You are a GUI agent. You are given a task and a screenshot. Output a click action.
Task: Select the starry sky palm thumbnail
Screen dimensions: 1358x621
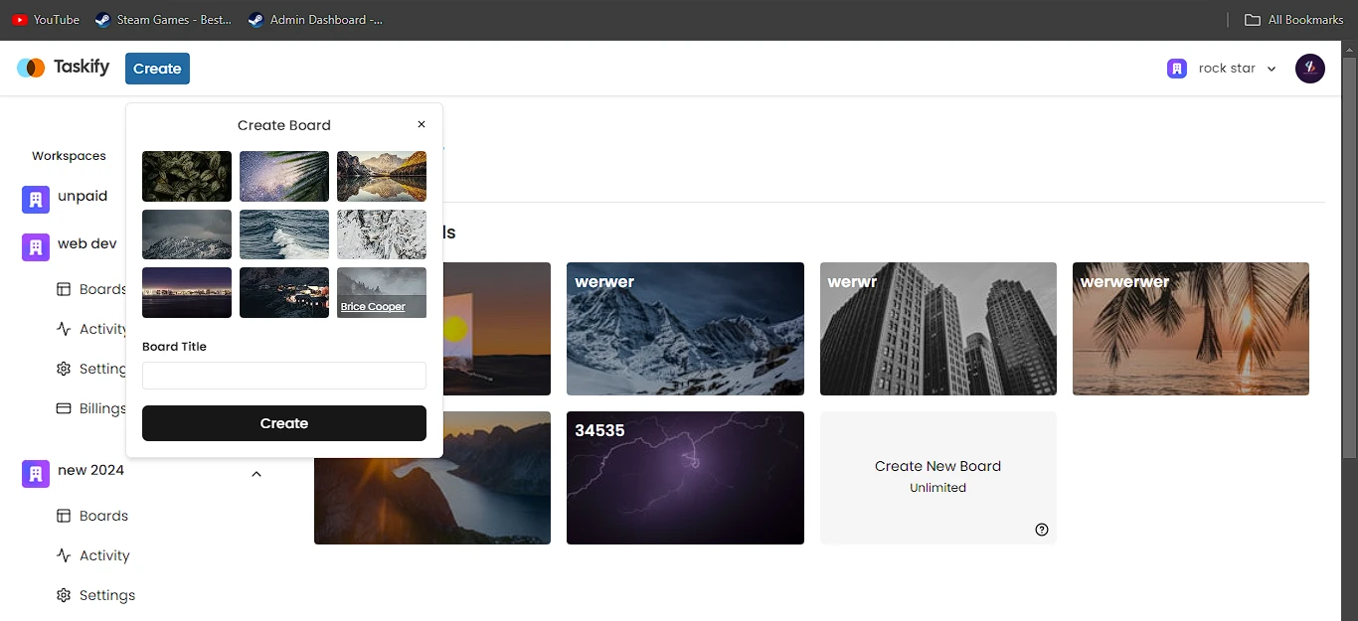(284, 176)
